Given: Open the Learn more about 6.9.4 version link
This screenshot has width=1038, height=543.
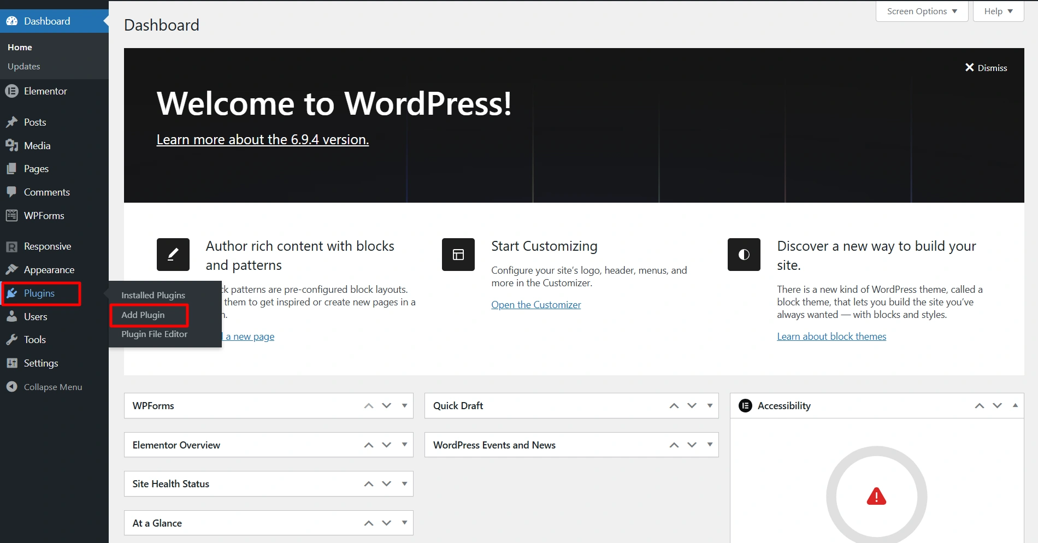Looking at the screenshot, I should (263, 140).
